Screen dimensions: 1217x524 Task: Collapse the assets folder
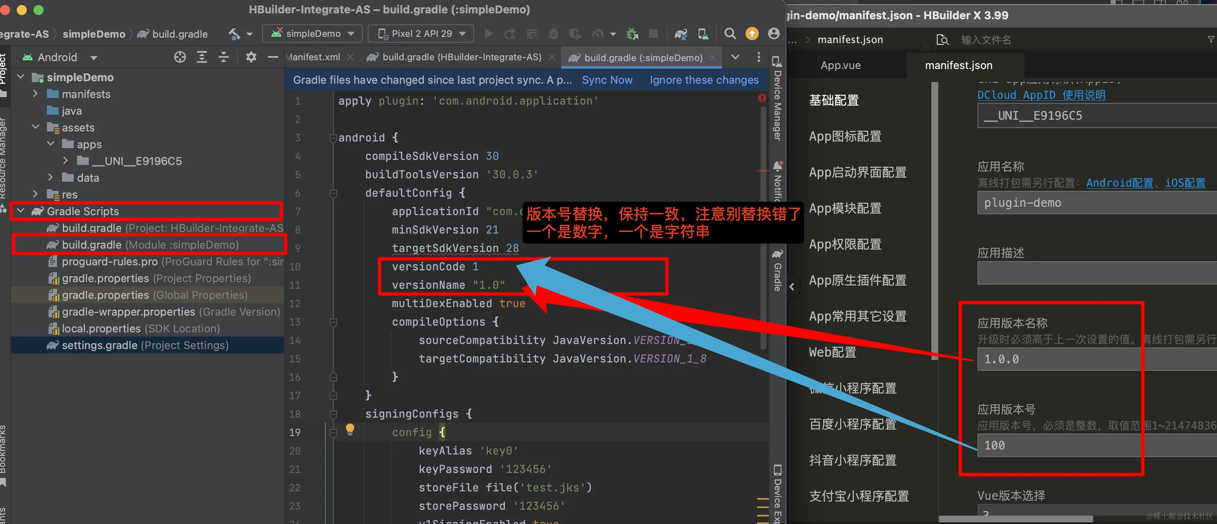[36, 127]
